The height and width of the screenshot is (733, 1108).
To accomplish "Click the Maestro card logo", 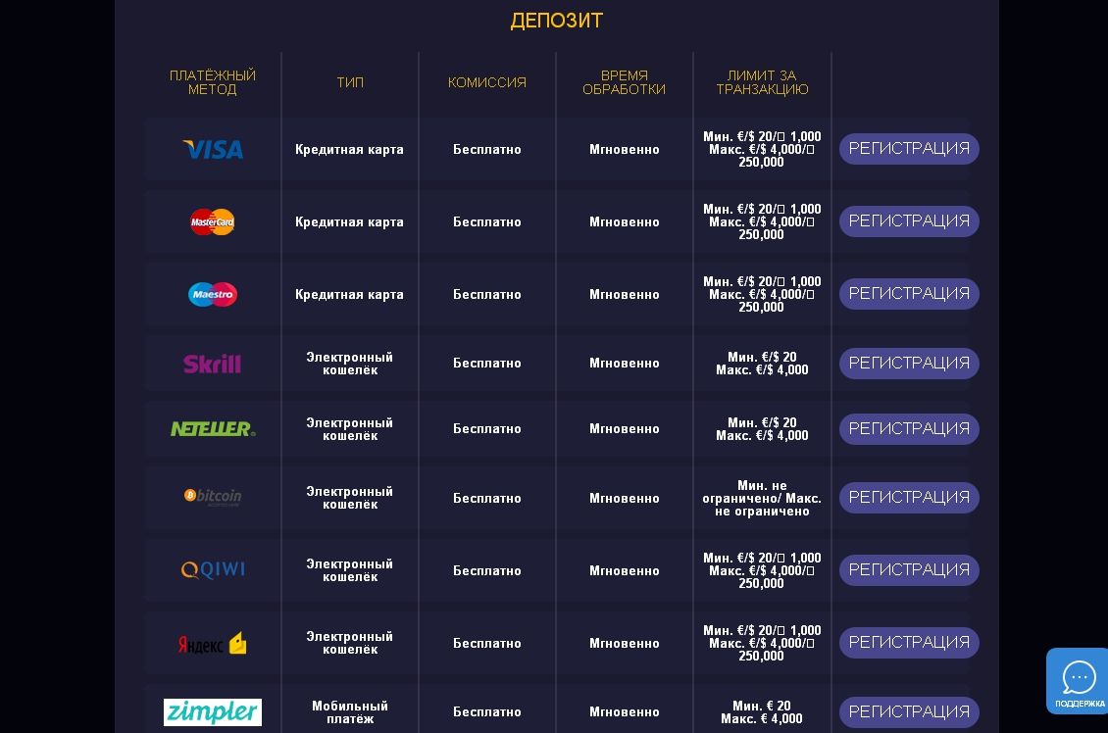I will (x=213, y=294).
